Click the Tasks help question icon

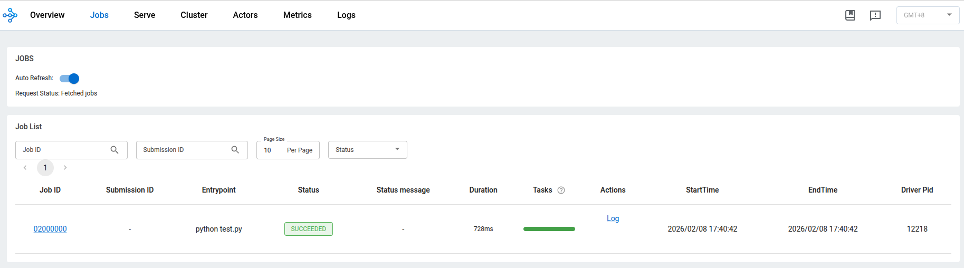tap(561, 190)
